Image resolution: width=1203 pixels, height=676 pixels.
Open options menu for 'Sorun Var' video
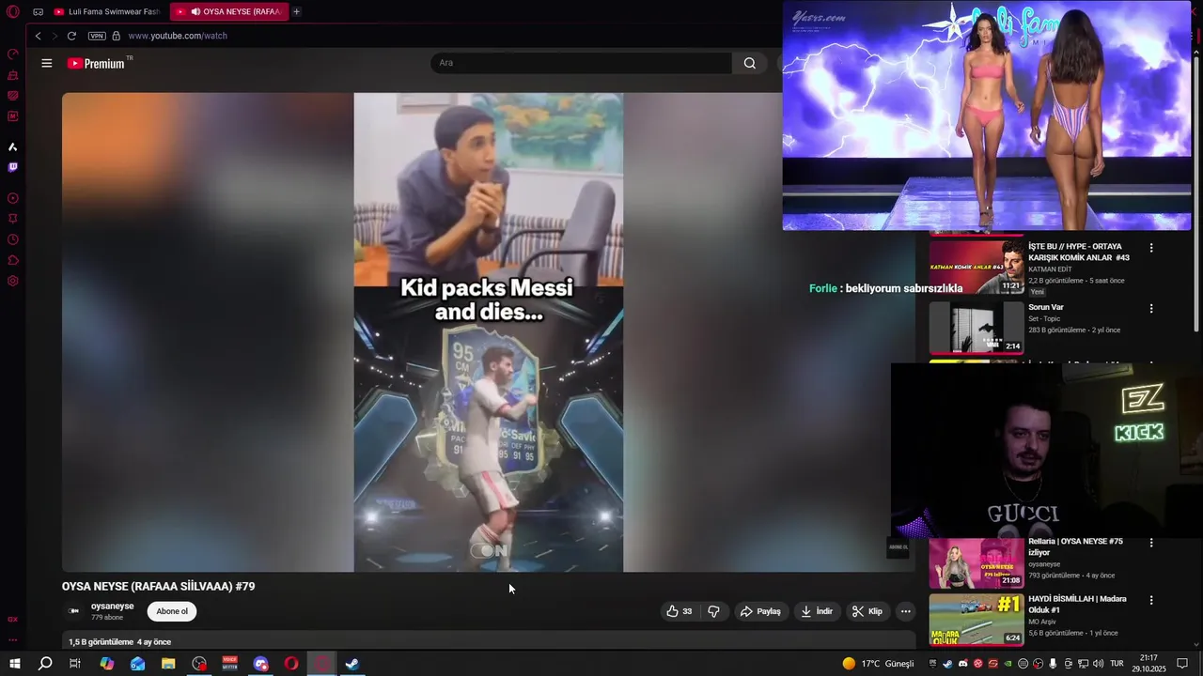(x=1151, y=308)
